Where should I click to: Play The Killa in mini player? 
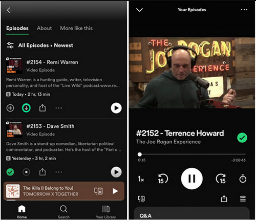(x=115, y=191)
